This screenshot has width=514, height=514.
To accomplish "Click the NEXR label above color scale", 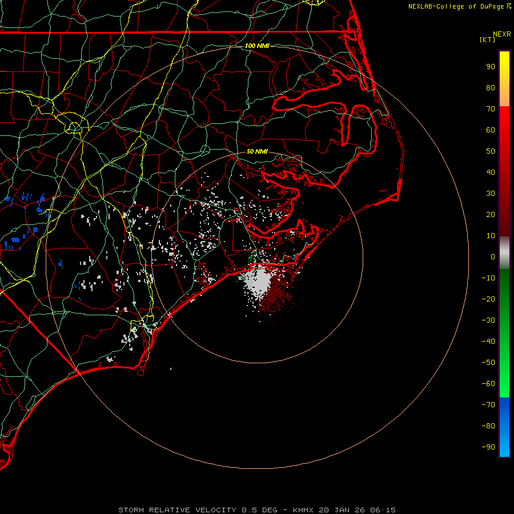I will [502, 34].
